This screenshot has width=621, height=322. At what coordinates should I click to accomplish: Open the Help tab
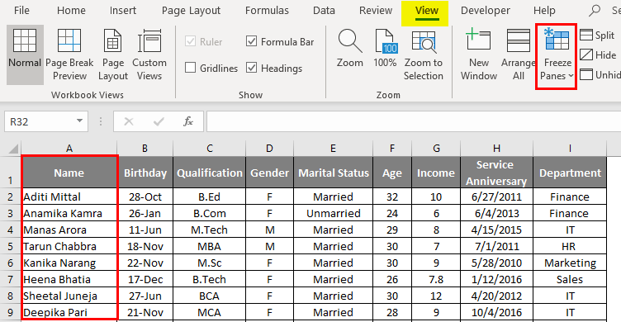544,10
